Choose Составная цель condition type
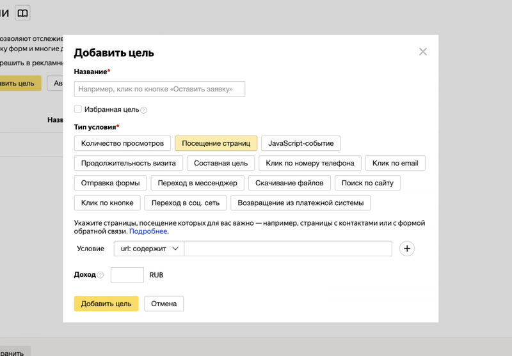The height and width of the screenshot is (356, 512). tap(221, 164)
